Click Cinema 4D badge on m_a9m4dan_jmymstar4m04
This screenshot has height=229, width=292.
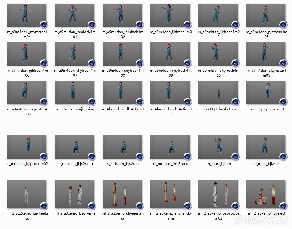[x=44, y=25]
